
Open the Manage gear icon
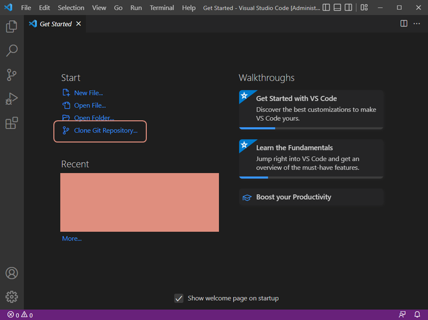[x=11, y=297]
